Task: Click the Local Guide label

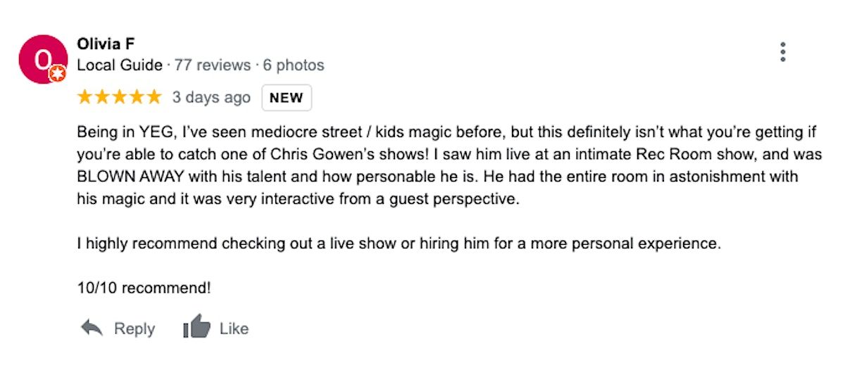Action: click(119, 65)
